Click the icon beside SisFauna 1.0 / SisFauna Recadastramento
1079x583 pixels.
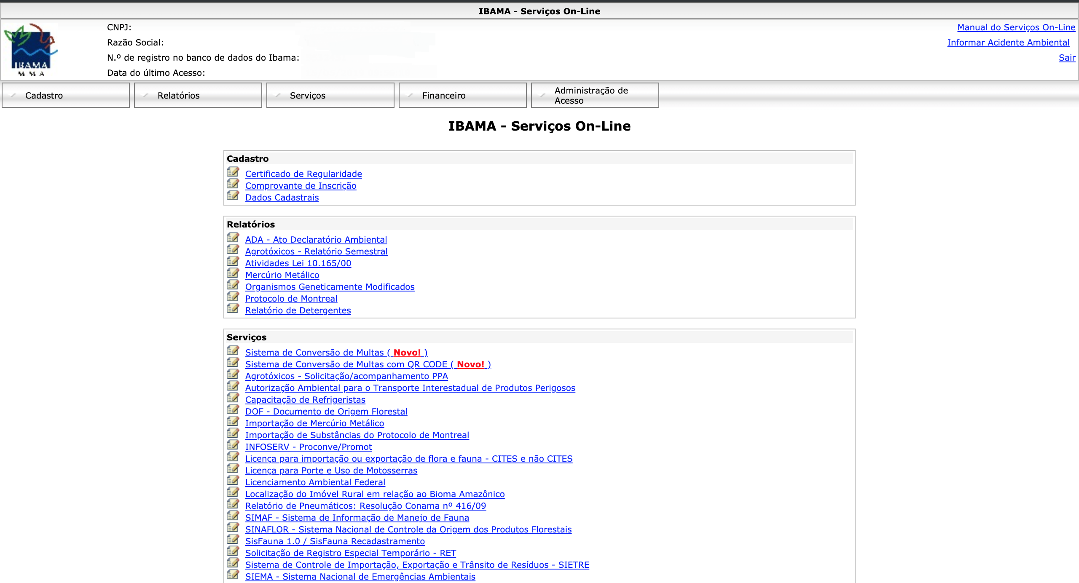[x=233, y=539]
